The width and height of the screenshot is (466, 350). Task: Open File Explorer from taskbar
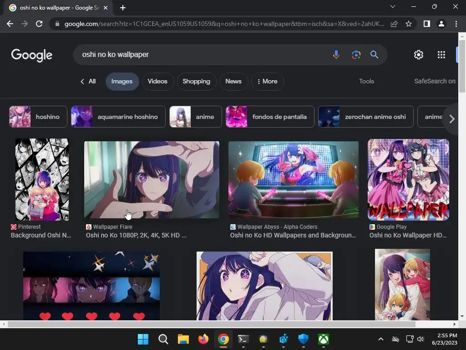point(183,339)
